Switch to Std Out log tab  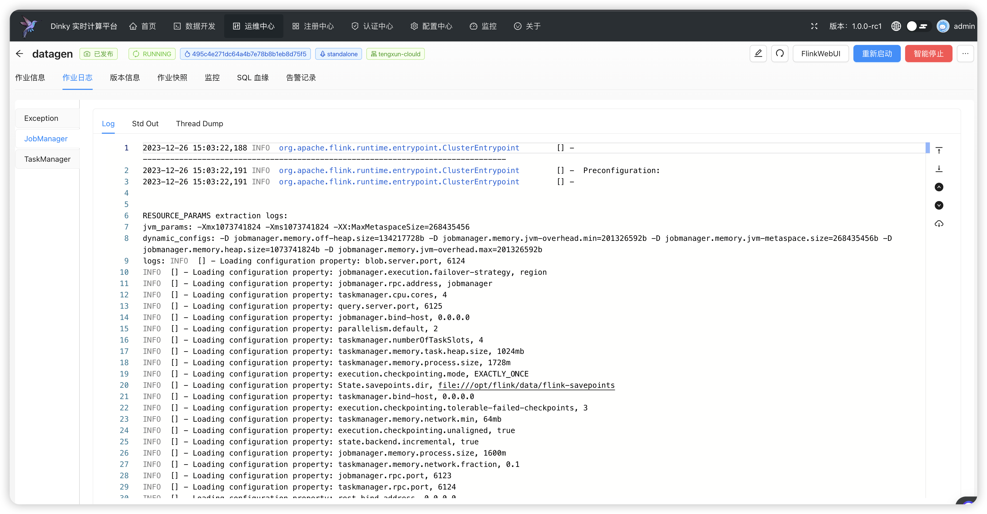coord(145,123)
